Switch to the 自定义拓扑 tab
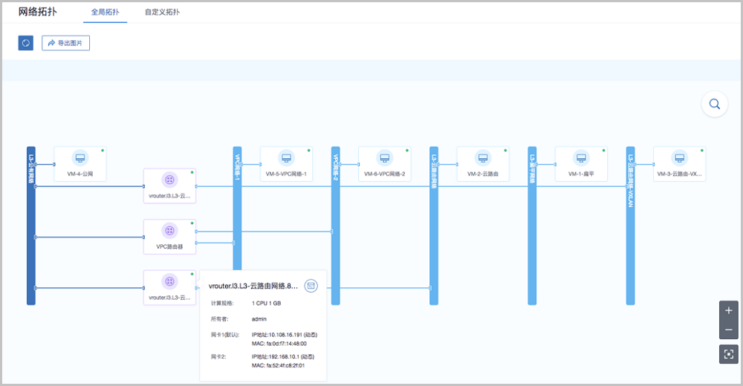This screenshot has height=386, width=743. 162,13
